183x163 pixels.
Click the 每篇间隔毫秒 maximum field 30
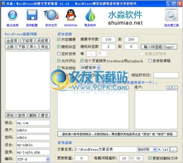pyautogui.click(x=138, y=158)
